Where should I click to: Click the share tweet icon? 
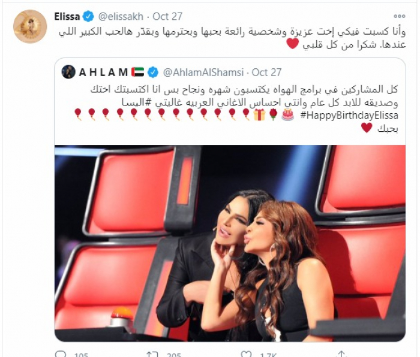click(x=341, y=354)
